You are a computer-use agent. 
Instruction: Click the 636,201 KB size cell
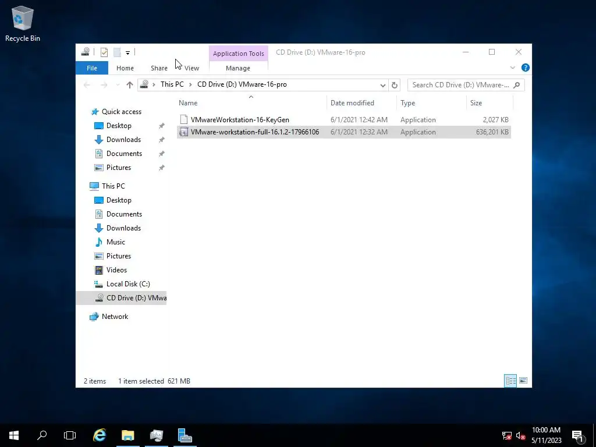click(x=492, y=132)
